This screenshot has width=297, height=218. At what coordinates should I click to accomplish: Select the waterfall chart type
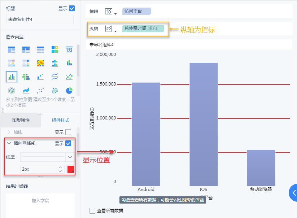[x=40, y=77]
